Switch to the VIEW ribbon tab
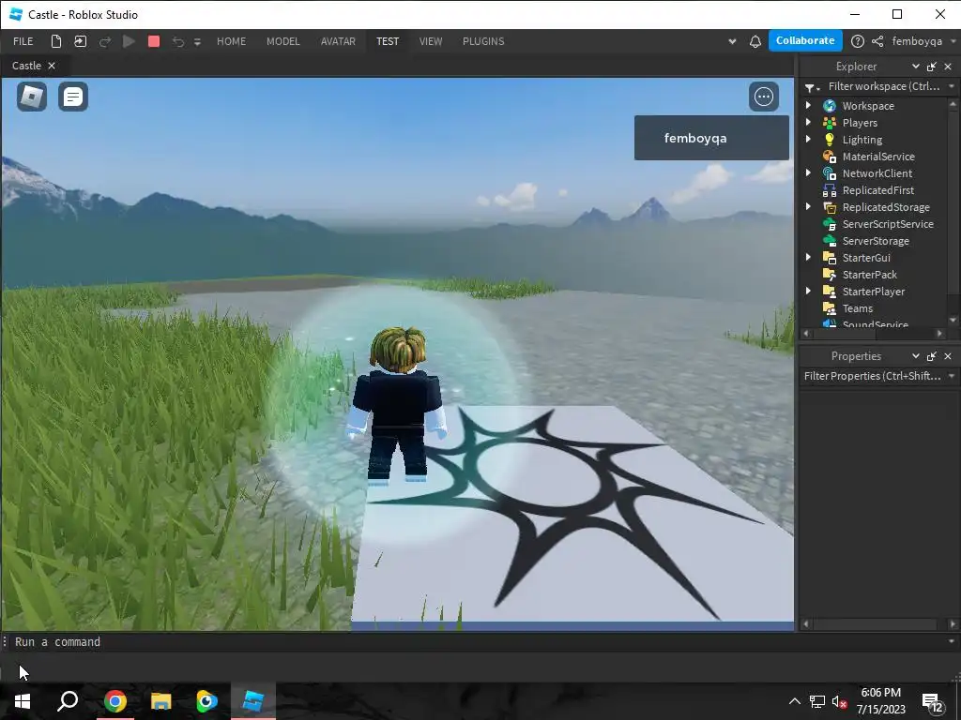This screenshot has height=720, width=961. 431,41
